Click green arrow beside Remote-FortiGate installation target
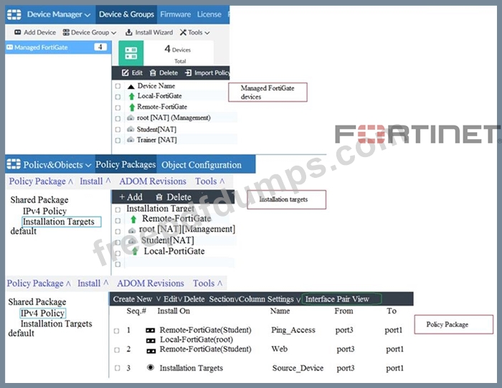 [x=133, y=219]
